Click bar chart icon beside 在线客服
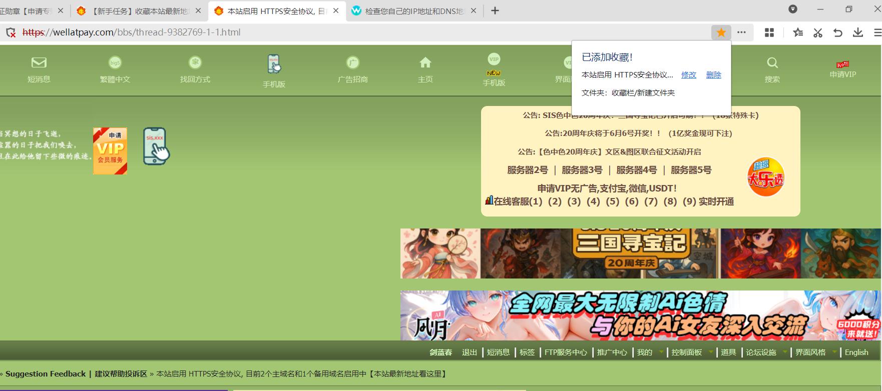Screen dimensions: 882x391 point(489,200)
